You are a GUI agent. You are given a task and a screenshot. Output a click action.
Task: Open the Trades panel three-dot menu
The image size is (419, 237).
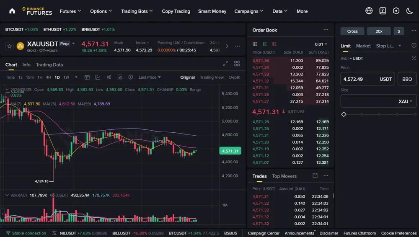pyautogui.click(x=326, y=175)
